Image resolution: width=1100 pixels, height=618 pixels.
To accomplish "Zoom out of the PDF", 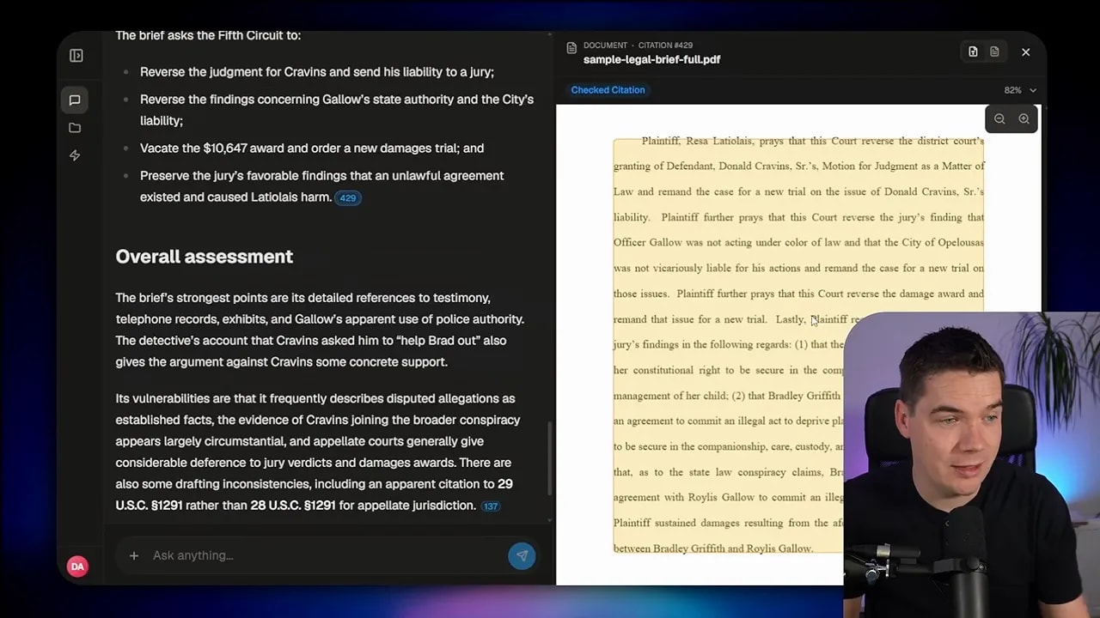I will pos(999,119).
